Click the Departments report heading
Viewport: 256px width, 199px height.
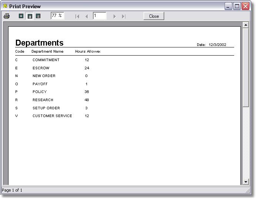pos(39,43)
